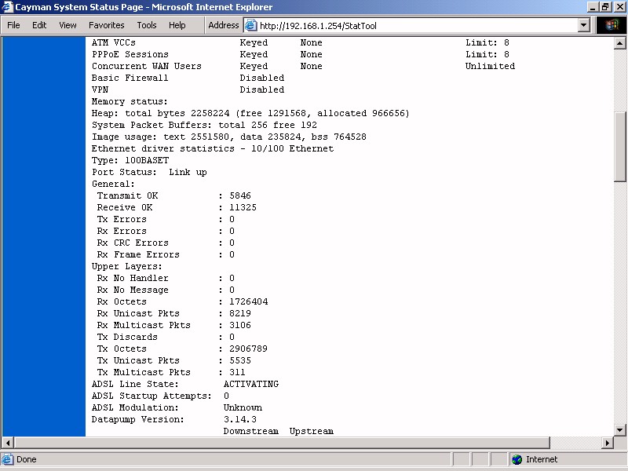Open the Tools menu
This screenshot has width=628, height=471.
click(147, 25)
